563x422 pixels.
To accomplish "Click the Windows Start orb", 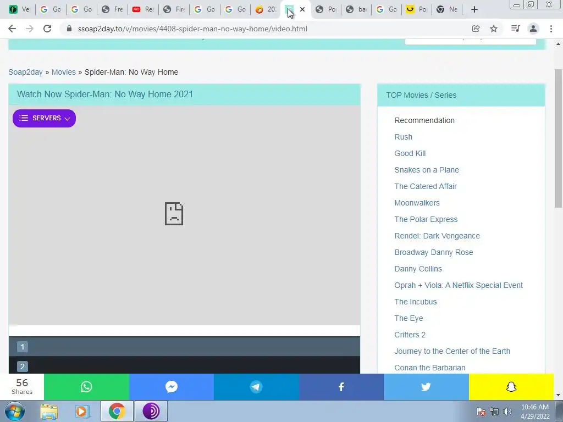I will coord(15,411).
